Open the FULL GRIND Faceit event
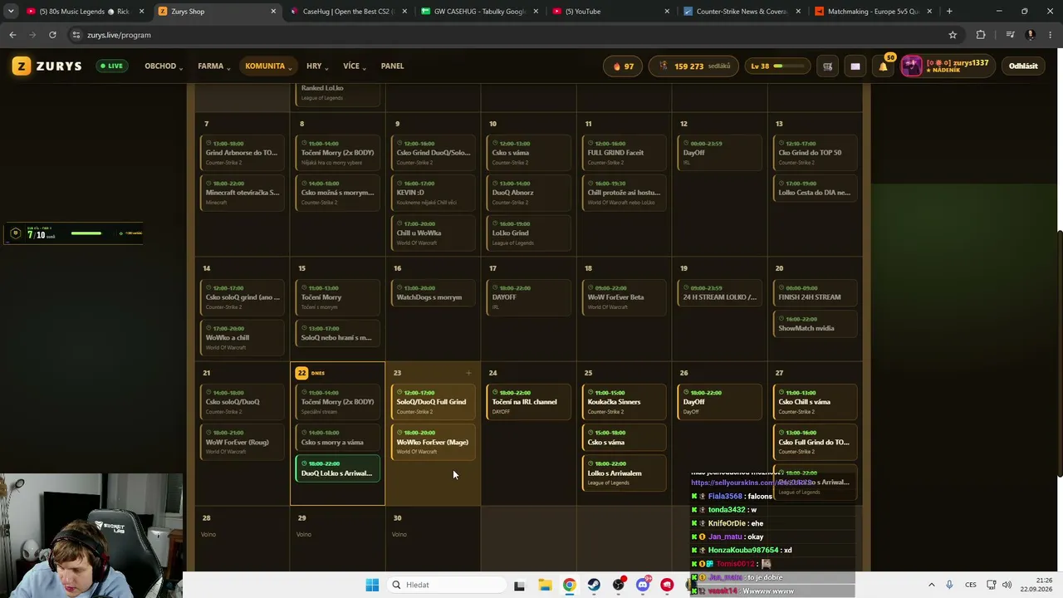Image resolution: width=1063 pixels, height=598 pixels. coord(624,153)
